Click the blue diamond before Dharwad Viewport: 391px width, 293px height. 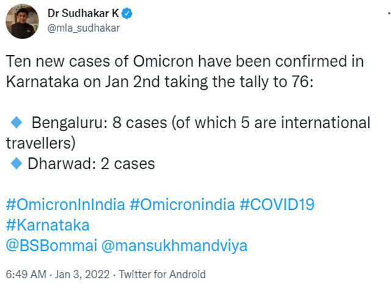[16, 164]
